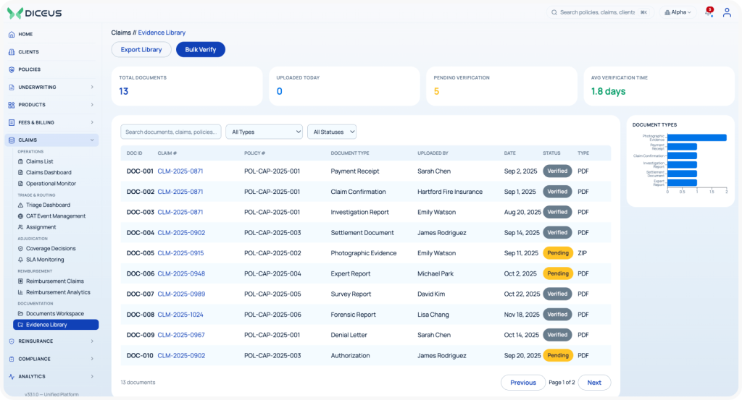Click the Reimbursement Analytics chart icon
The width and height of the screenshot is (742, 400).
(x=20, y=292)
